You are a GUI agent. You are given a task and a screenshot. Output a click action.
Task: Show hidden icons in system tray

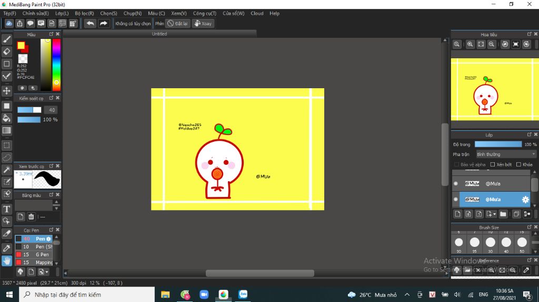tap(407, 295)
